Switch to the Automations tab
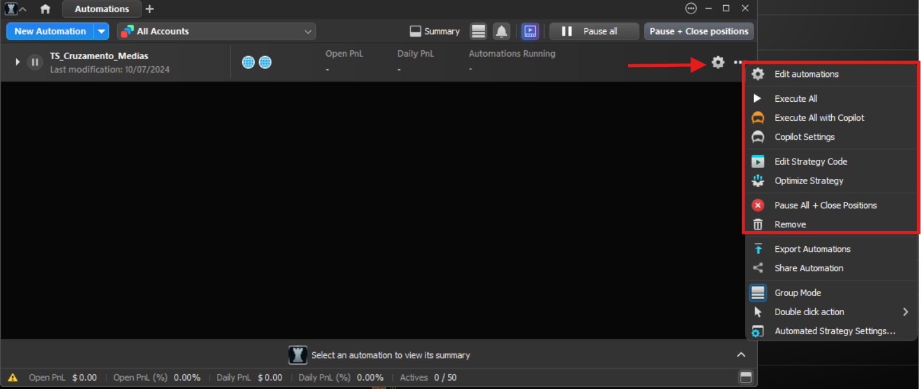 click(x=102, y=9)
